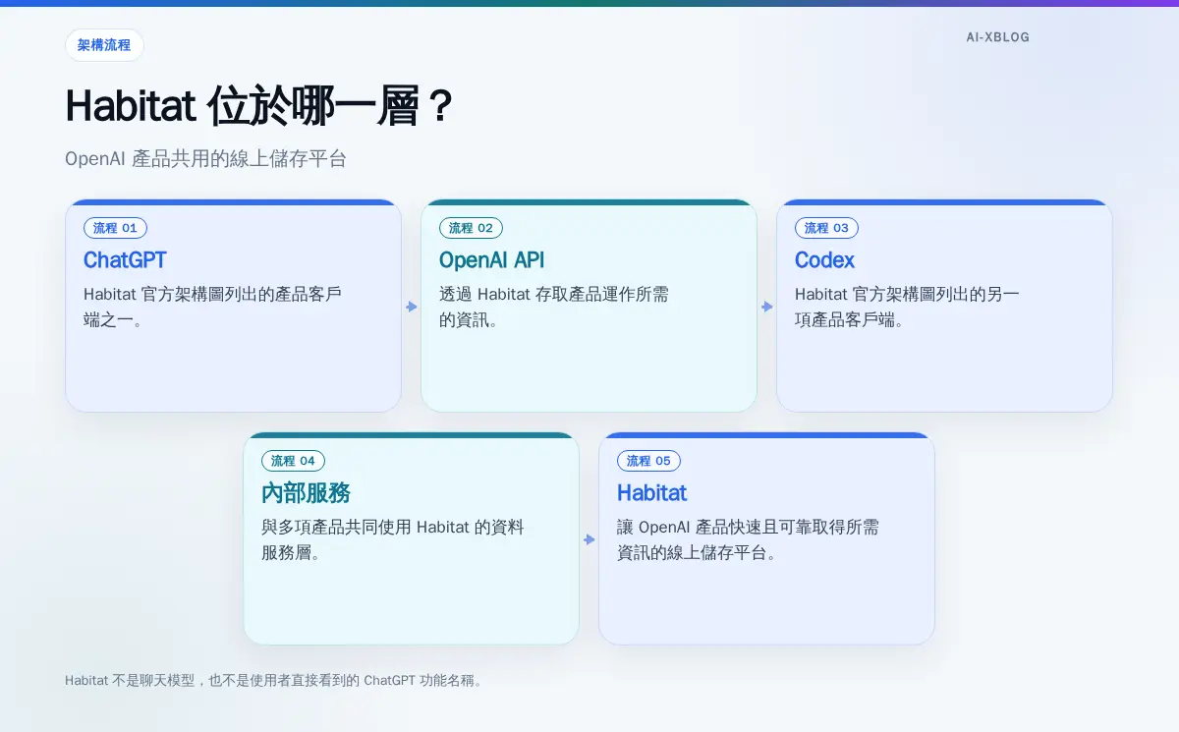Screen dimensions: 1179x732
Task: Click the arrow between 內部服務 and Habitat cards
Action: point(589,539)
